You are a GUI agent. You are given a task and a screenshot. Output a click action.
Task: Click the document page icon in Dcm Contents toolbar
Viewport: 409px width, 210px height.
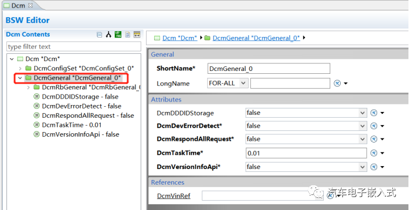[127, 34]
